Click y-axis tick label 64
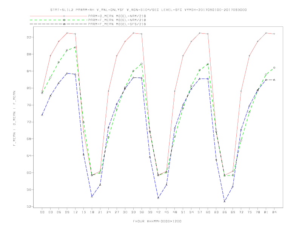This screenshot has width=299, height=231. (x=29, y=156)
